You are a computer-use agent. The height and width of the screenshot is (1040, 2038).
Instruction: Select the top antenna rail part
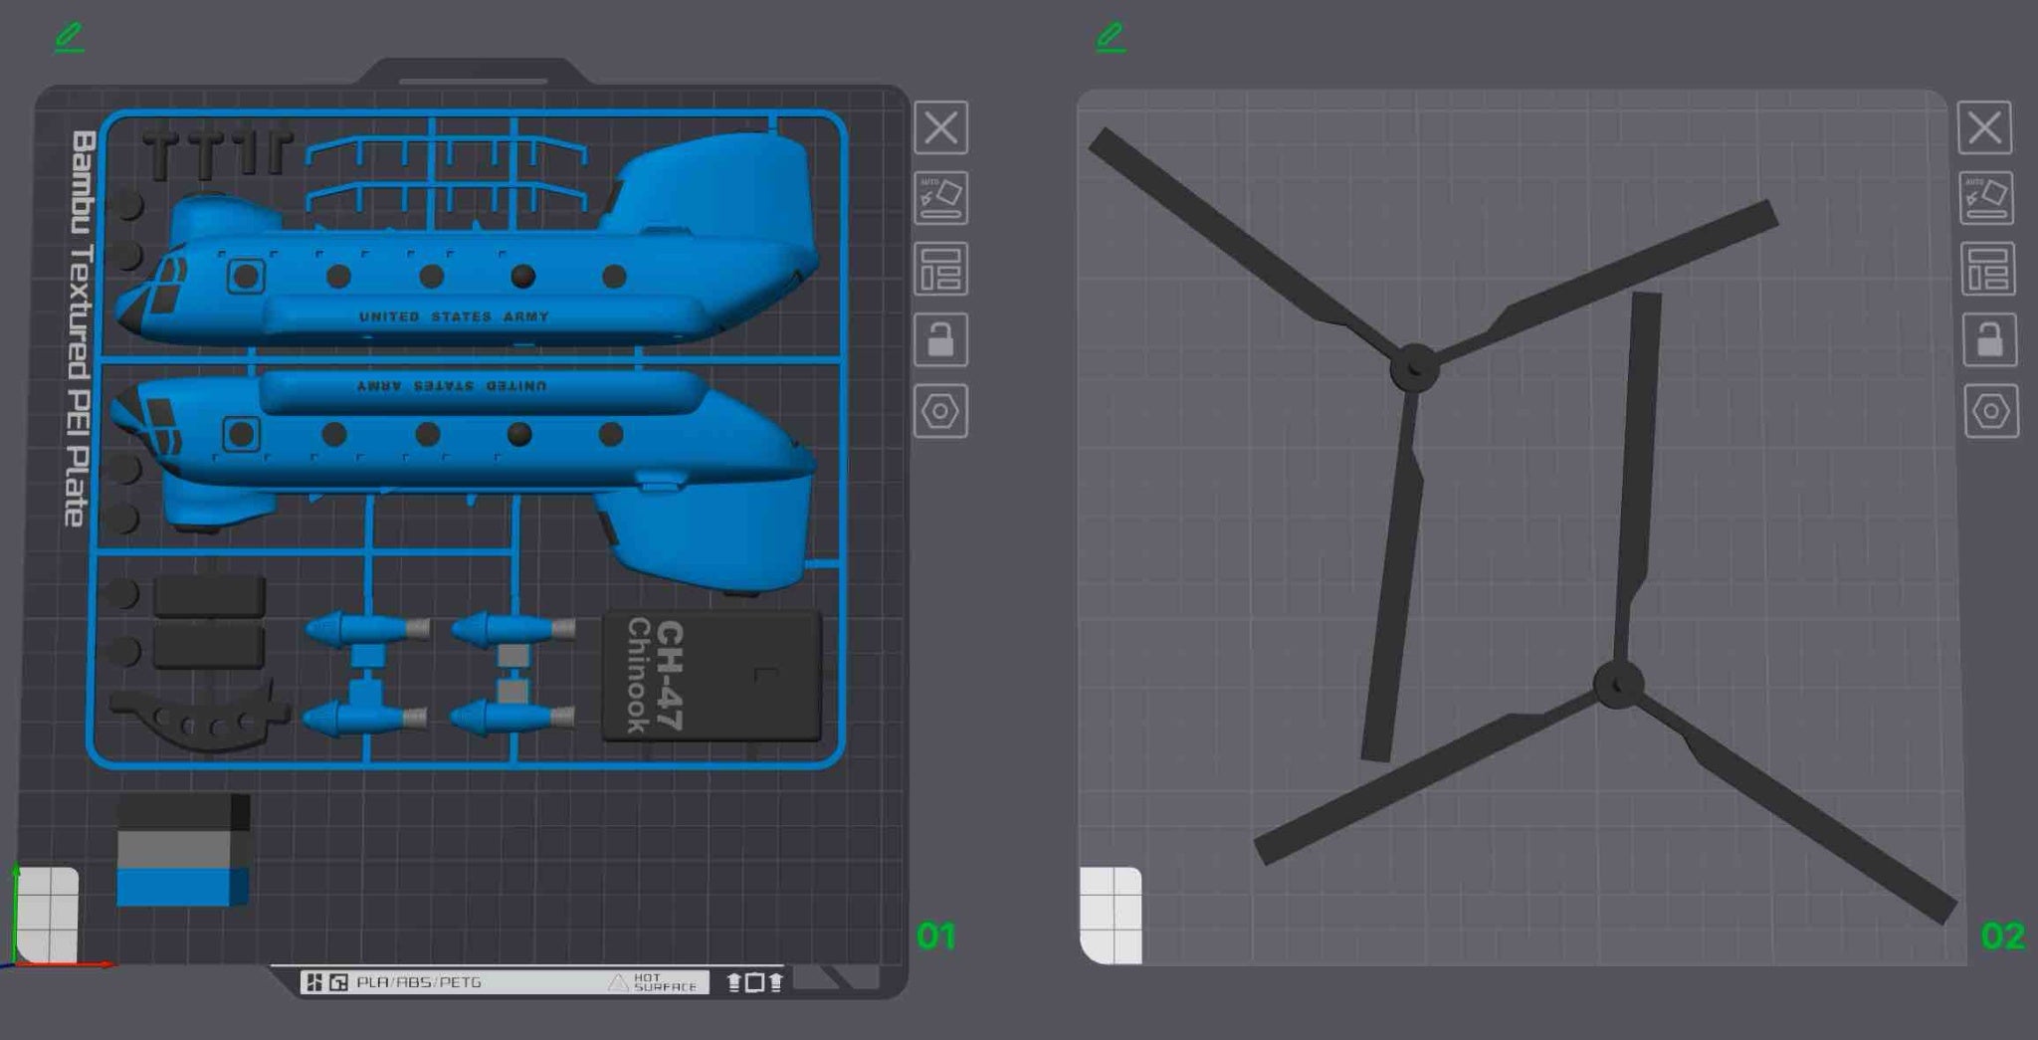446,150
